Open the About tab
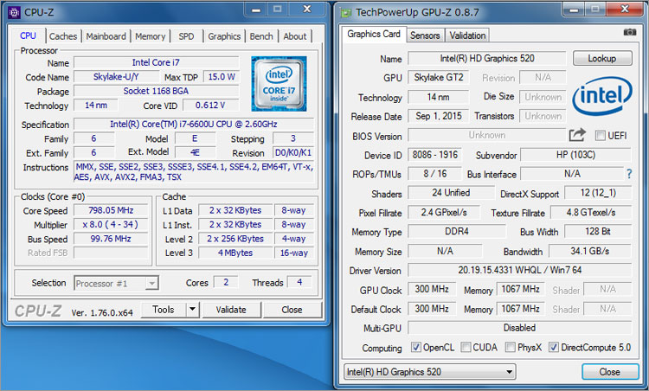The width and height of the screenshot is (649, 391). (295, 36)
